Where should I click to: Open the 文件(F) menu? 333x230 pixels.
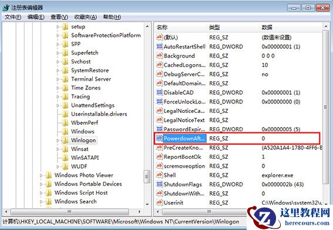click(13, 17)
